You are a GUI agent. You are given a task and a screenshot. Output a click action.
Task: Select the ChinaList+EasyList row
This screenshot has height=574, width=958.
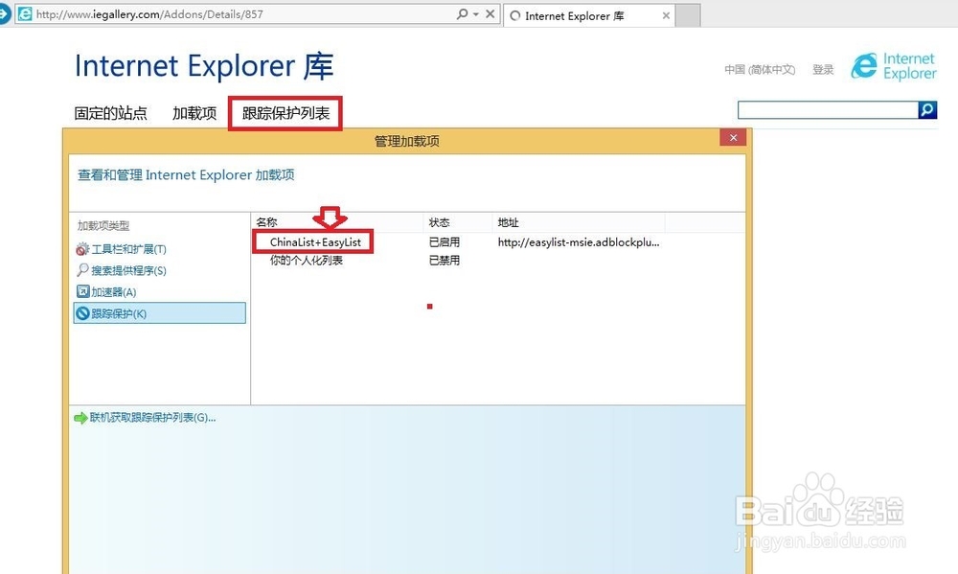[x=315, y=242]
